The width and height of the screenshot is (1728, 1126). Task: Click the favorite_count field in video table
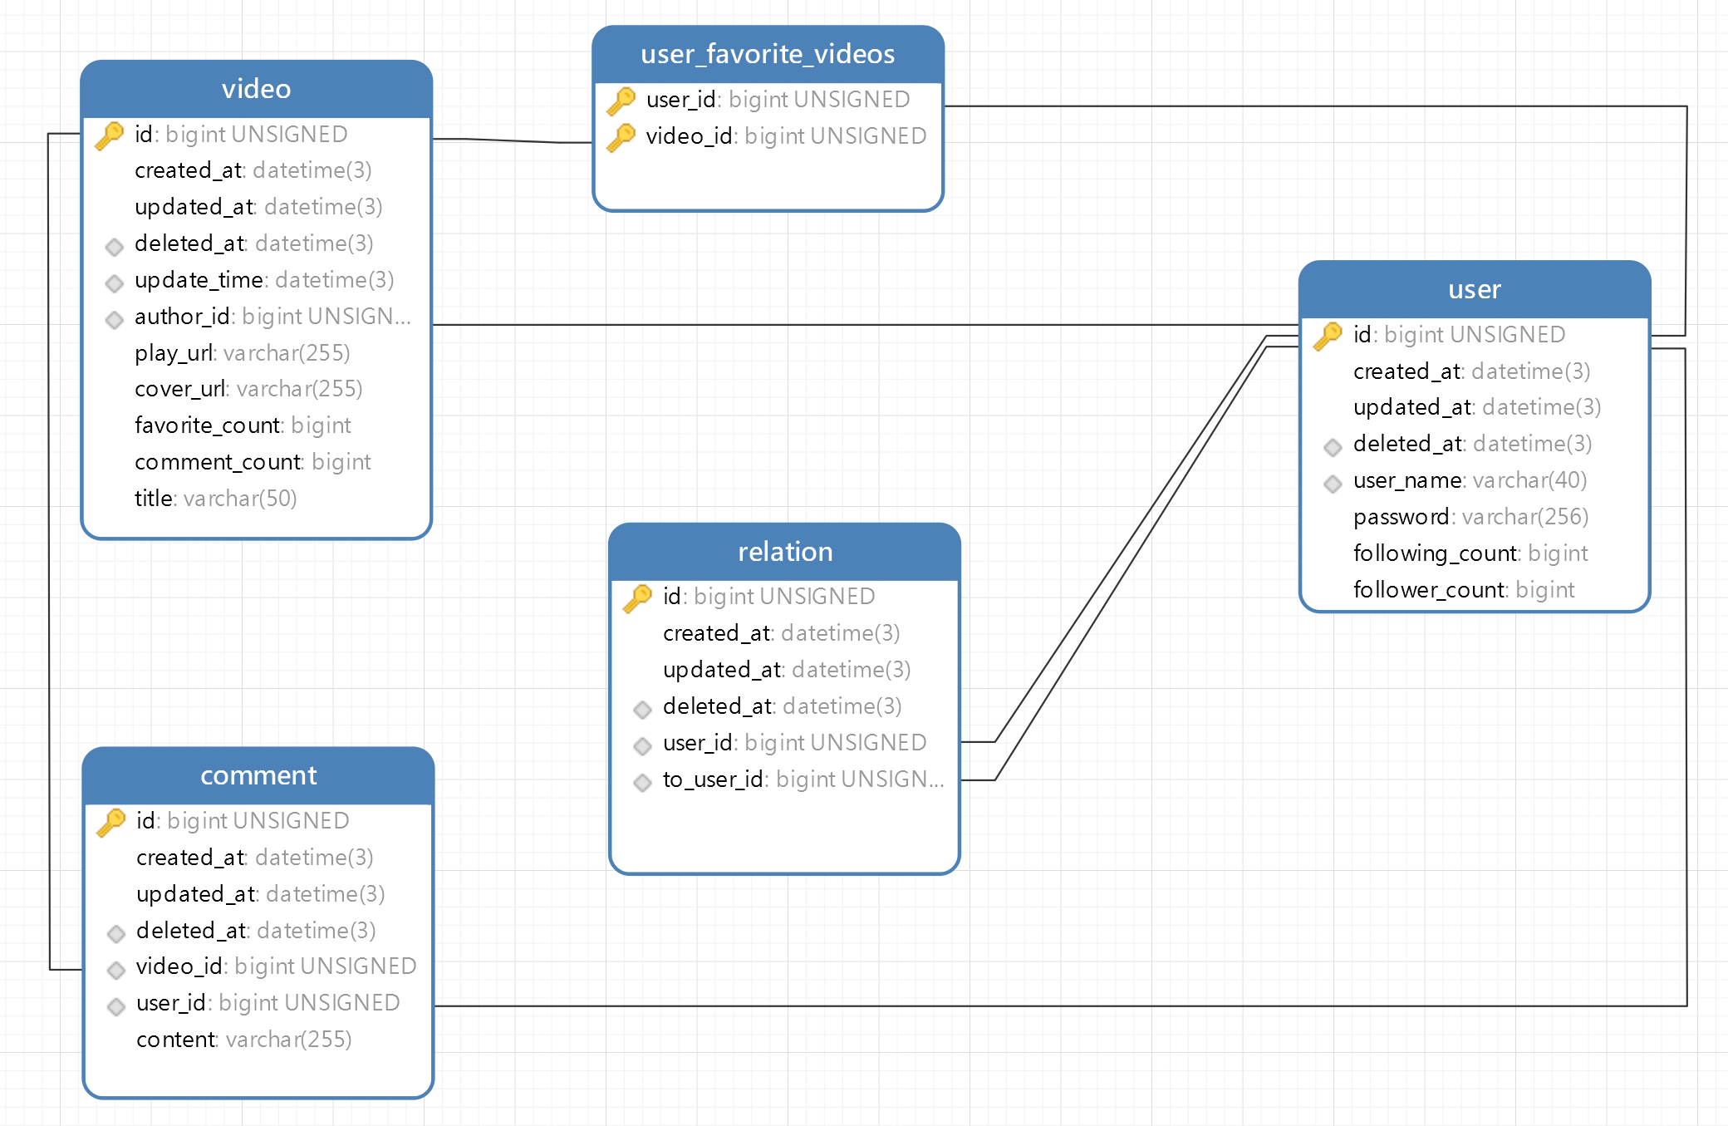tap(243, 425)
